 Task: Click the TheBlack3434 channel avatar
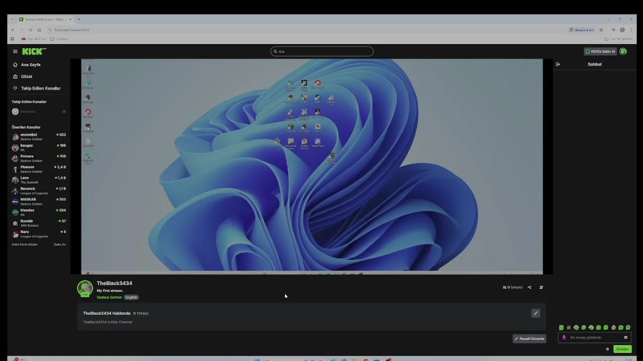[x=85, y=288]
